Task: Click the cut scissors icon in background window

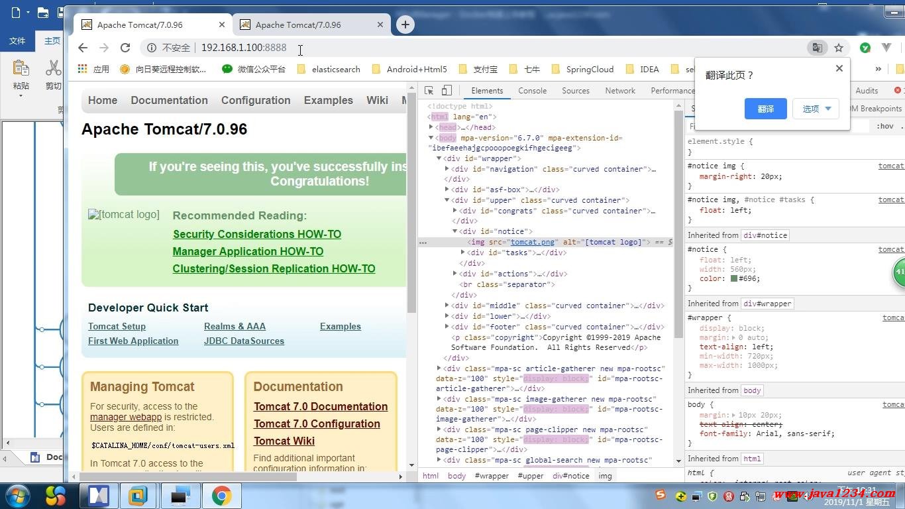Action: [x=53, y=68]
